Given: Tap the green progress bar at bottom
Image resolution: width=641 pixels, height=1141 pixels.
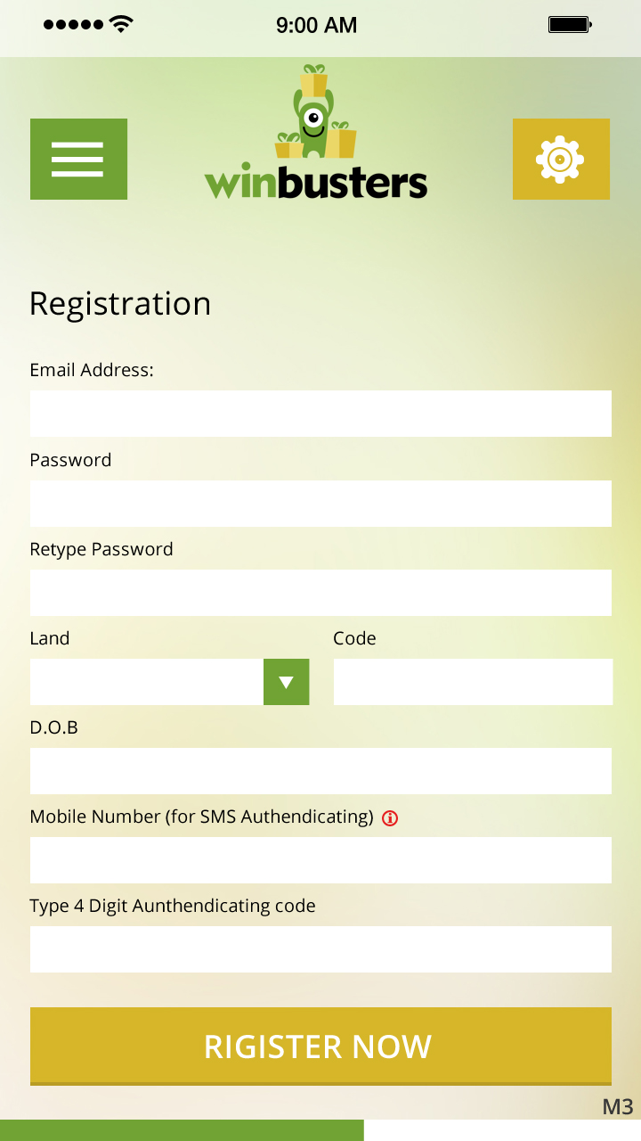Looking at the screenshot, I should click(x=182, y=1130).
